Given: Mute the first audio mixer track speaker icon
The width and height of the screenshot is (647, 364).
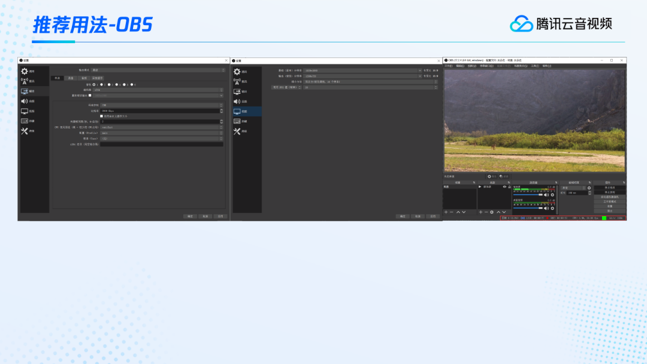Looking at the screenshot, I should point(546,195).
